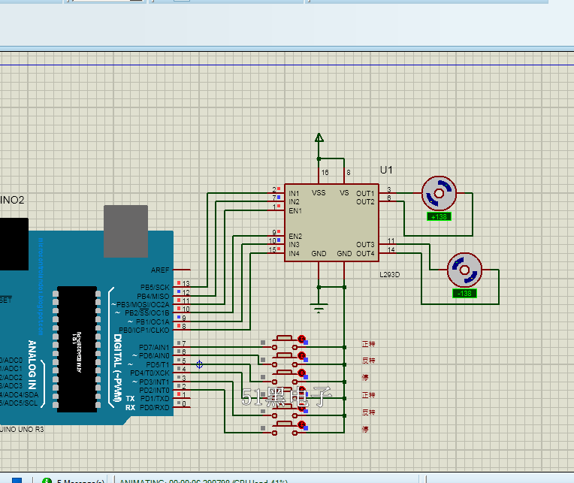The image size is (574, 483).
Task: Click the IN4 pin label on U1
Action: tap(294, 254)
